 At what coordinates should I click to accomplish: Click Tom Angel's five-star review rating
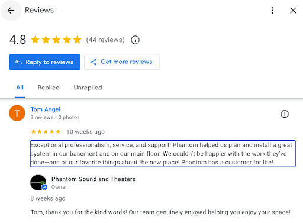46,131
